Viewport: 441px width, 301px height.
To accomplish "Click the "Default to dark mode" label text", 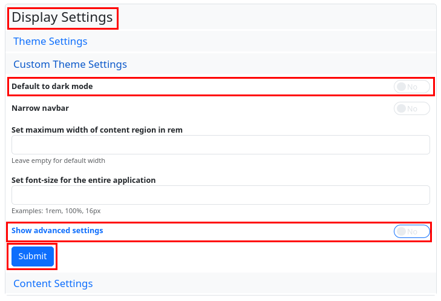I will pyautogui.click(x=52, y=87).
